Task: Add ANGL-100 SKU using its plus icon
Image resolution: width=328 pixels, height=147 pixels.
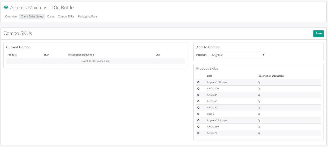Action: click(198, 89)
